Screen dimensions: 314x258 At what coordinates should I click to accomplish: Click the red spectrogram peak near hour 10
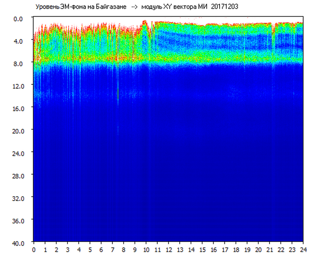[x=145, y=21]
